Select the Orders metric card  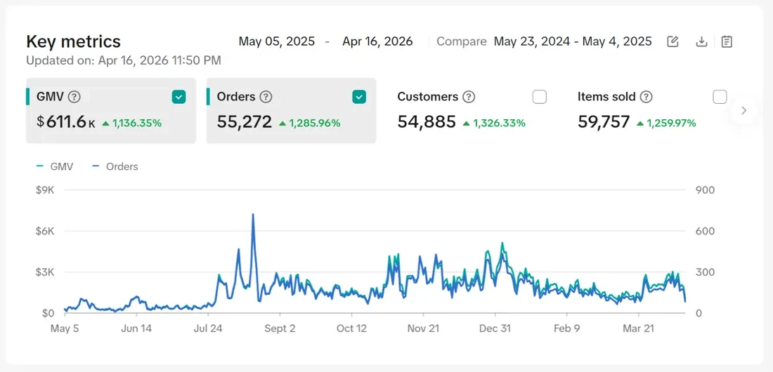point(292,110)
